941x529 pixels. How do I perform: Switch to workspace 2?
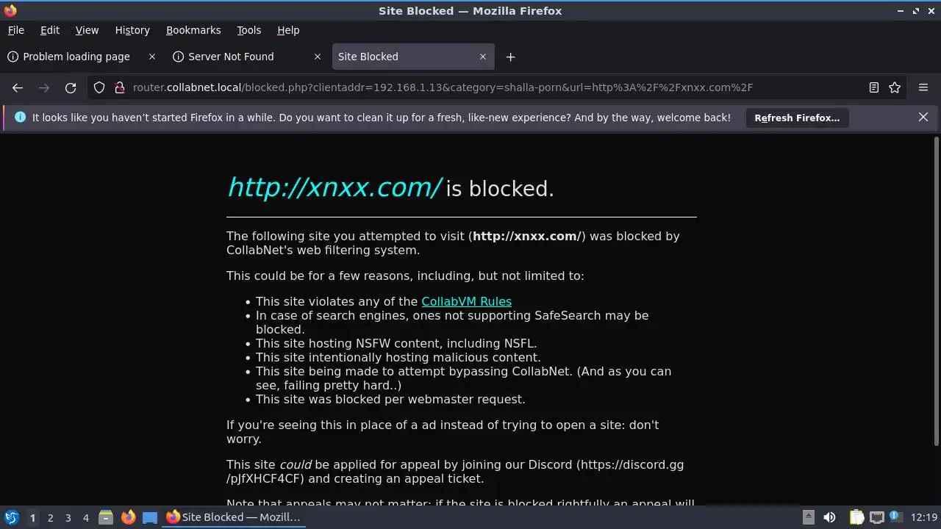[50, 517]
